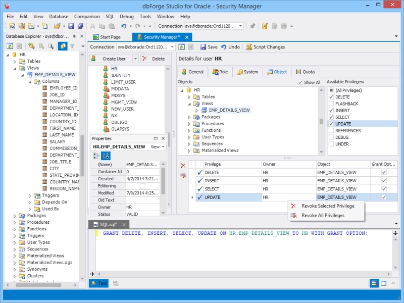Click the Delete user button
Screen dimensions: 404x303
pos(155,59)
